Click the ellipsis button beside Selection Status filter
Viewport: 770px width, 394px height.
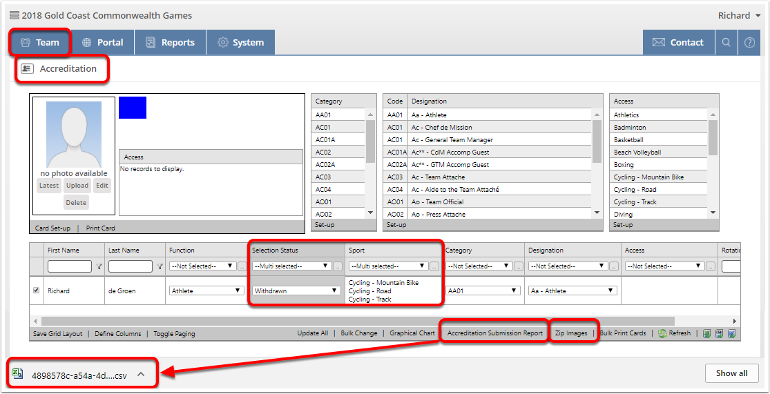coord(338,266)
